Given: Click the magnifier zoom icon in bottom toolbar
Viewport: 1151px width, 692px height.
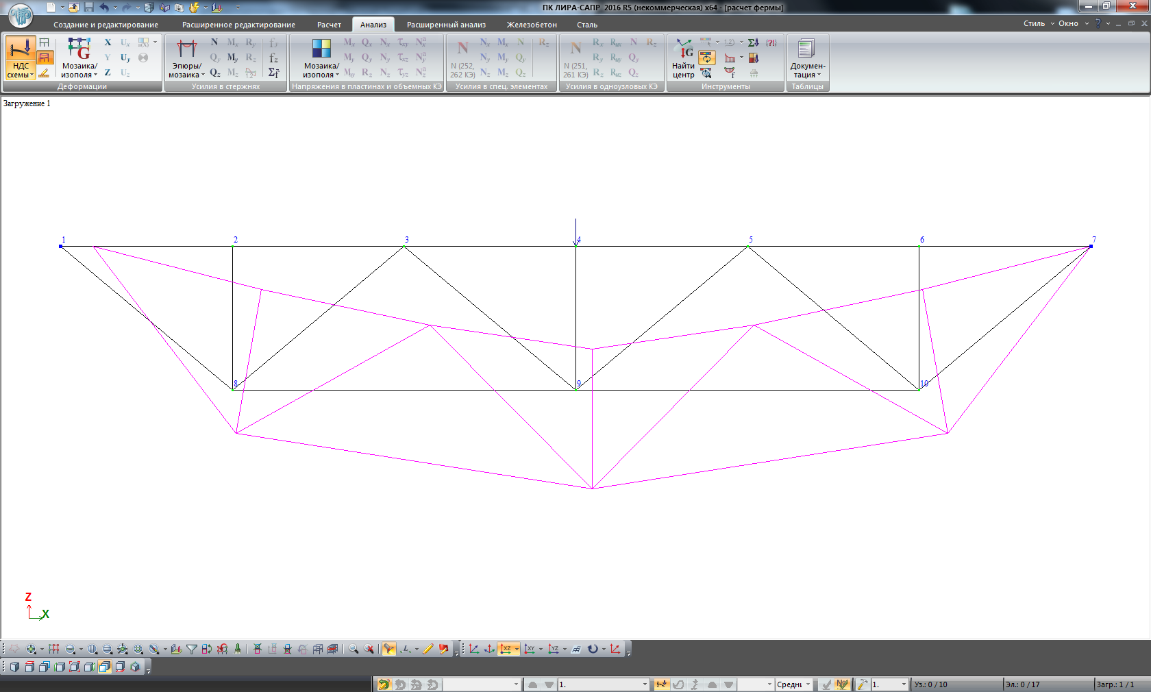Looking at the screenshot, I should (x=354, y=649).
